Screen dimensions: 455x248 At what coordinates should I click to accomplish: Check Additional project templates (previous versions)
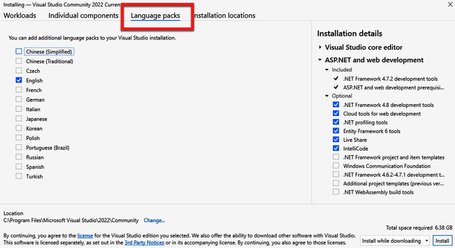click(336, 183)
